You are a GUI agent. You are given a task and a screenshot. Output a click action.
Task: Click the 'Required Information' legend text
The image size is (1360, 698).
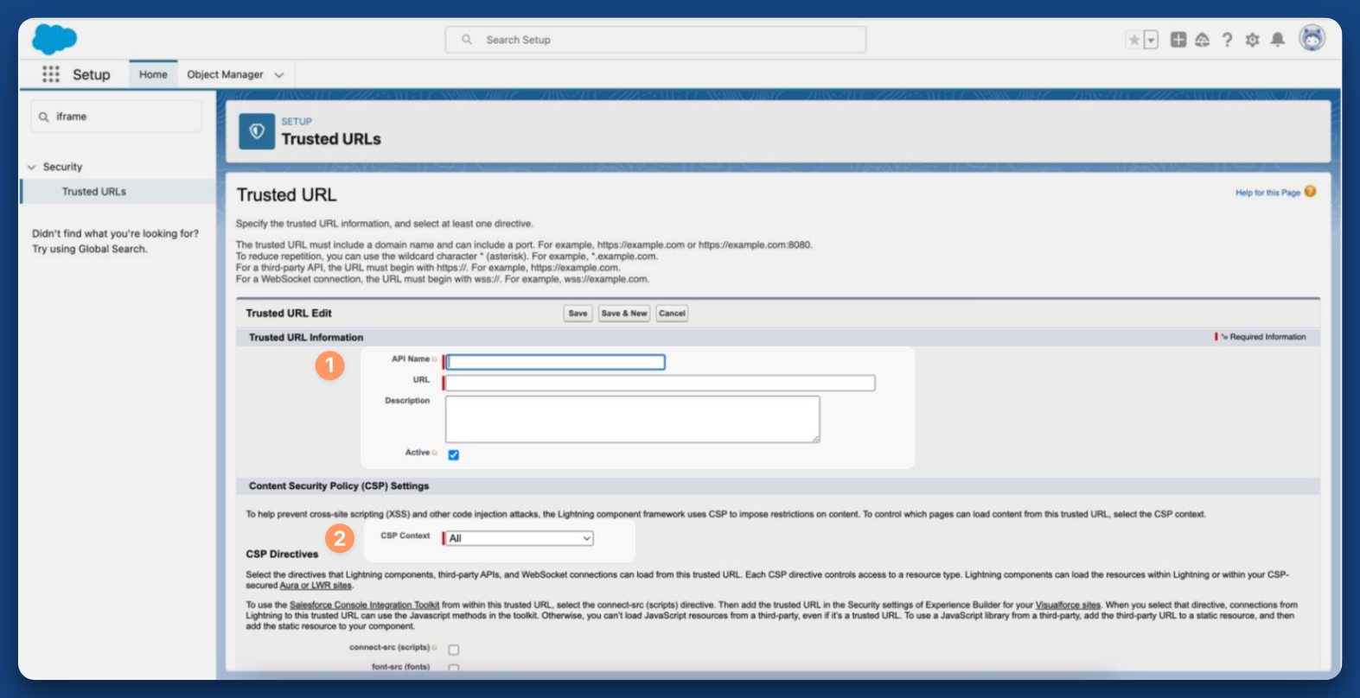tap(1267, 337)
